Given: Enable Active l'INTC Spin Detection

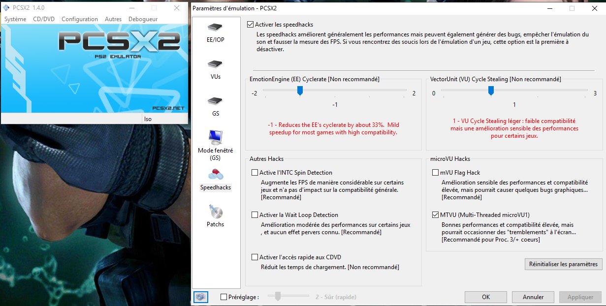Looking at the screenshot, I should pyautogui.click(x=255, y=173).
